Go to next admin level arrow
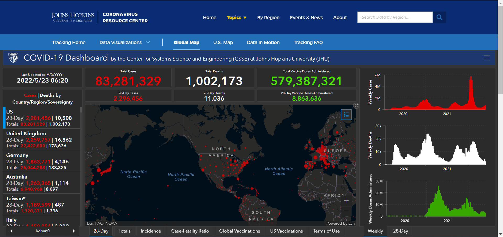Viewport: 503px width, 237px height. pos(74,231)
